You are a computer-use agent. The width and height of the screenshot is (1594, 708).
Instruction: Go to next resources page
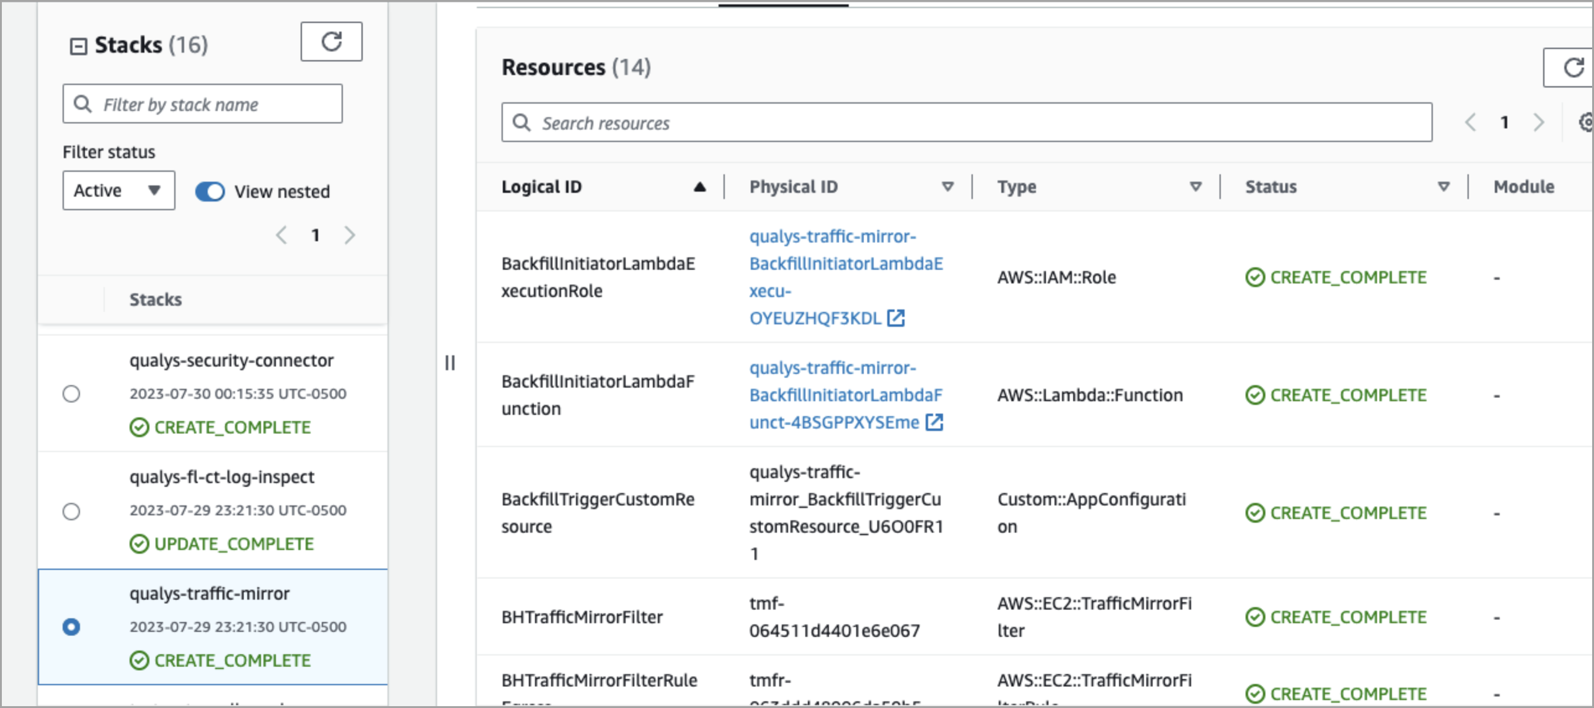[1539, 122]
